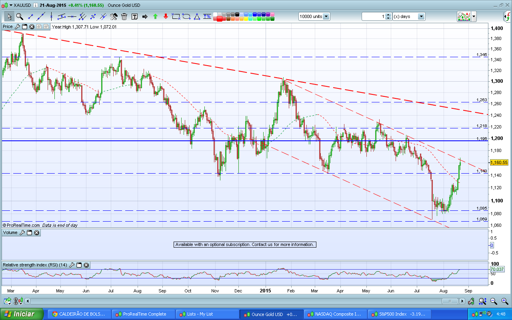Click the Iniciar start button
This screenshot has width=512, height=320.
click(x=22, y=314)
